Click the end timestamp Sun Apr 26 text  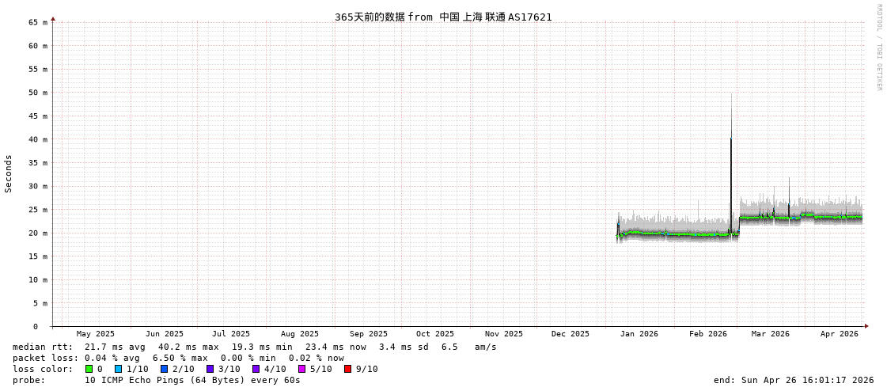coord(793,380)
